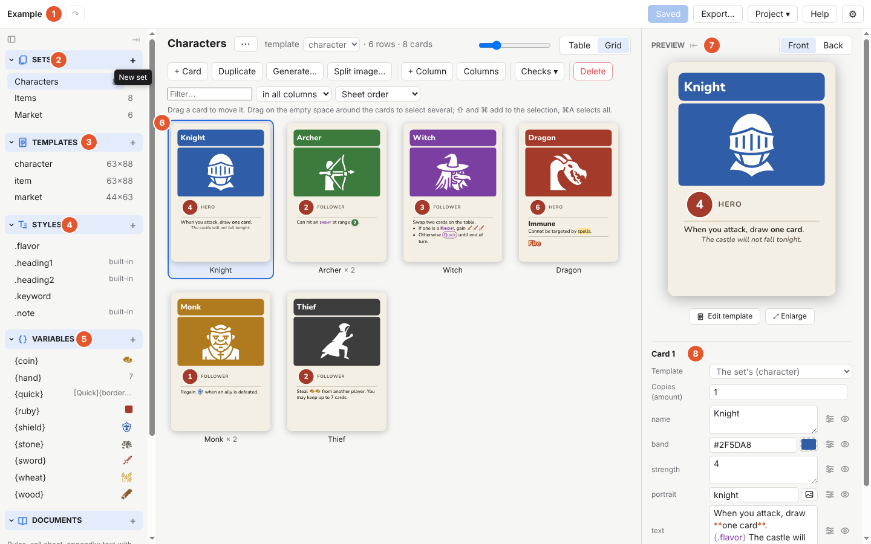
Task: Switch to Table view
Action: point(579,45)
